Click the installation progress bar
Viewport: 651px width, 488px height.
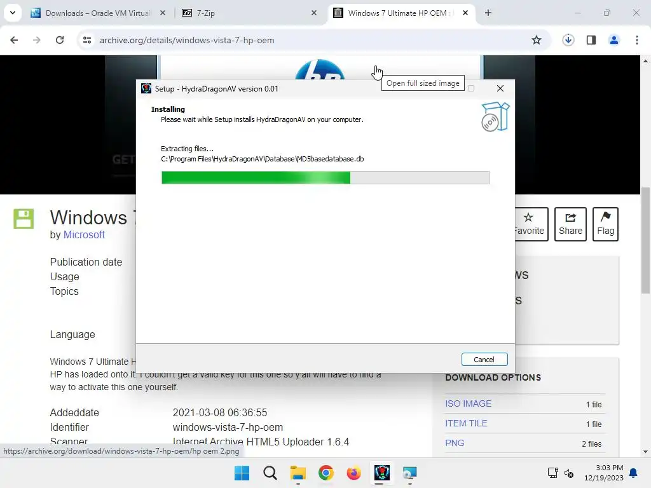tap(325, 178)
